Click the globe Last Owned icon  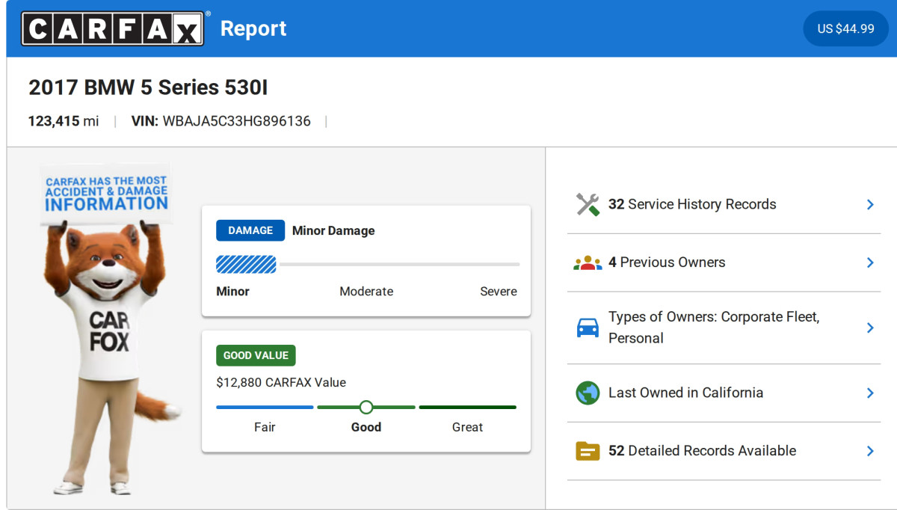coord(588,393)
